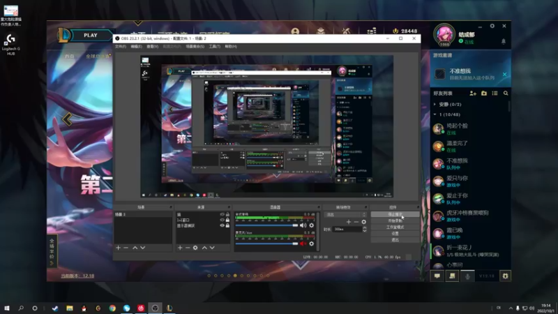Move source up in Sources panel
Image resolution: width=558 pixels, height=314 pixels.
tap(204, 248)
